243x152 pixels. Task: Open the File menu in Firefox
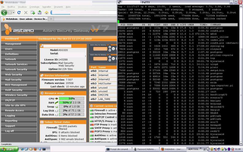[3, 7]
